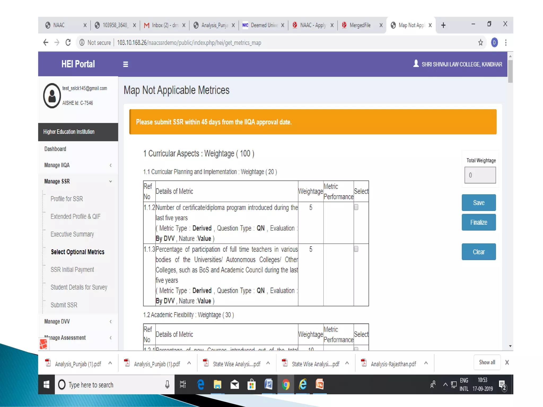Bookmark page with star icon

(480, 42)
